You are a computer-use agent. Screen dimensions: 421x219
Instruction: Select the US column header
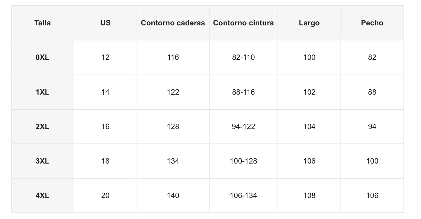pos(106,23)
